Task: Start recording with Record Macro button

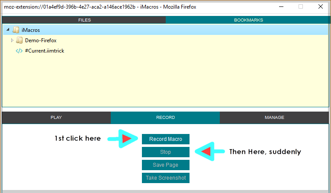Action: tap(165, 139)
